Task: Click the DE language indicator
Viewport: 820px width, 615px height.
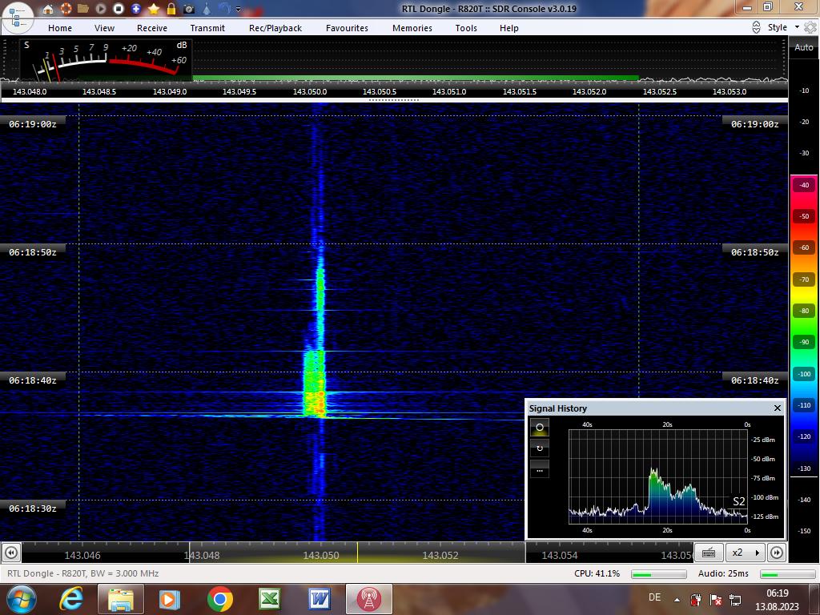Action: click(x=654, y=597)
